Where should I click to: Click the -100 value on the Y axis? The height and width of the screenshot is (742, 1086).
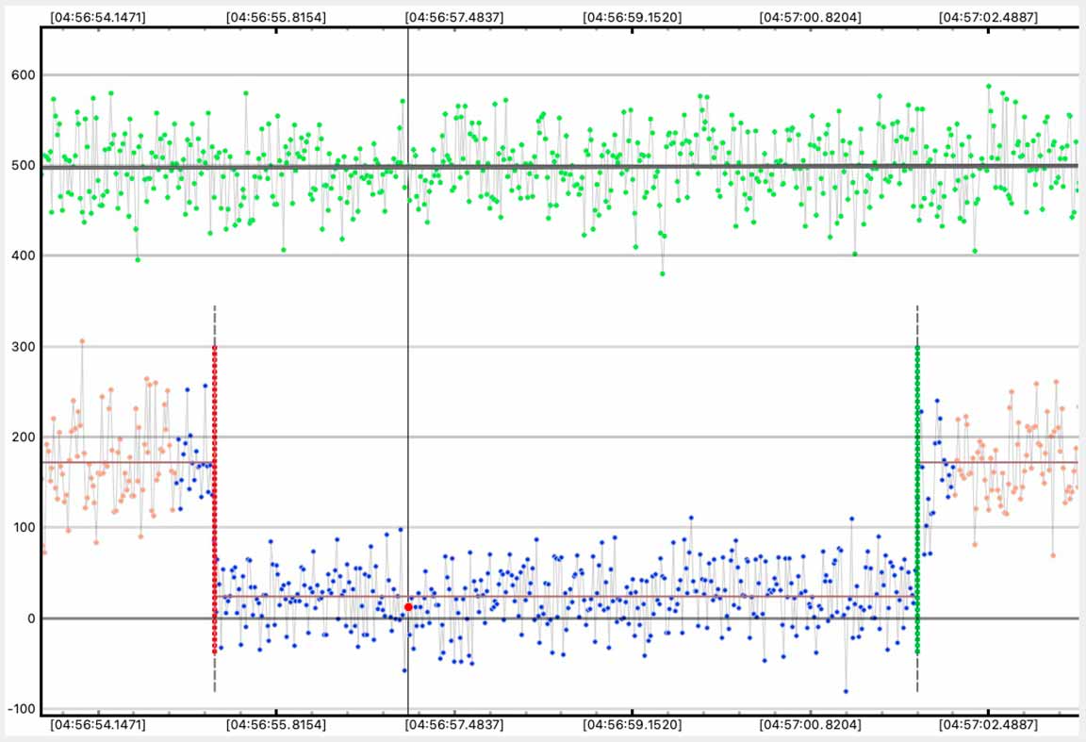(17, 709)
